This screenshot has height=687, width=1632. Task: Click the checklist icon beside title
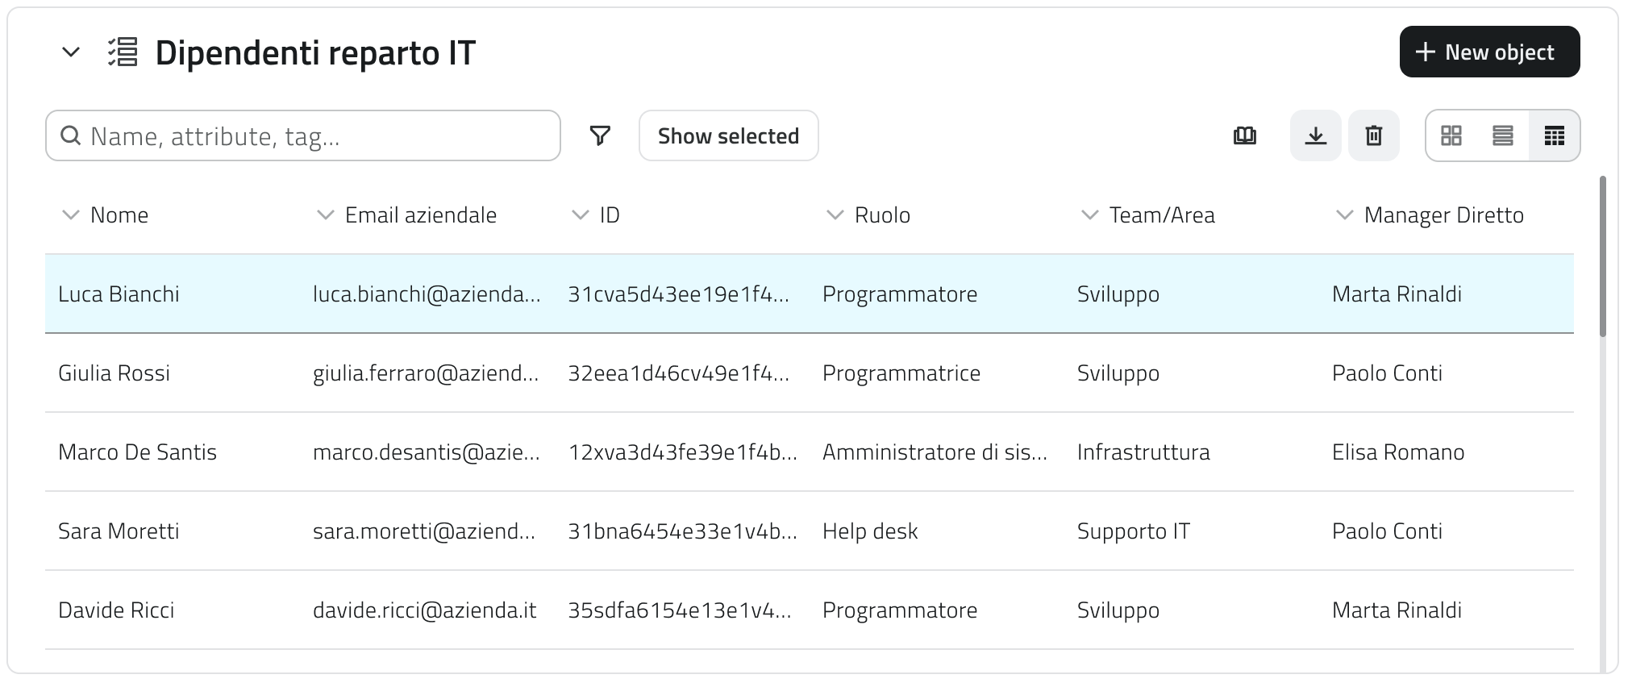[123, 52]
